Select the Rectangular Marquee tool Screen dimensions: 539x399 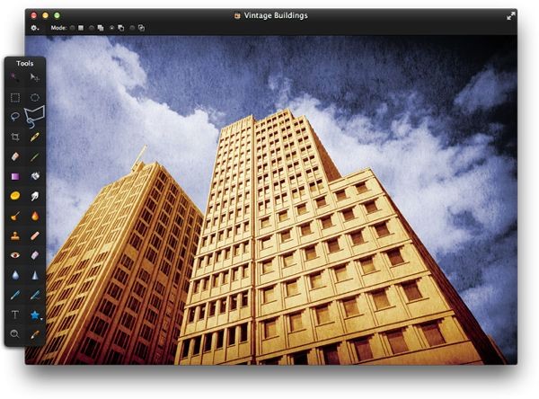pos(14,98)
